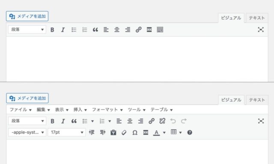The width and height of the screenshot is (274, 164).
Task: Open the 表示 menu
Action: tap(62, 110)
